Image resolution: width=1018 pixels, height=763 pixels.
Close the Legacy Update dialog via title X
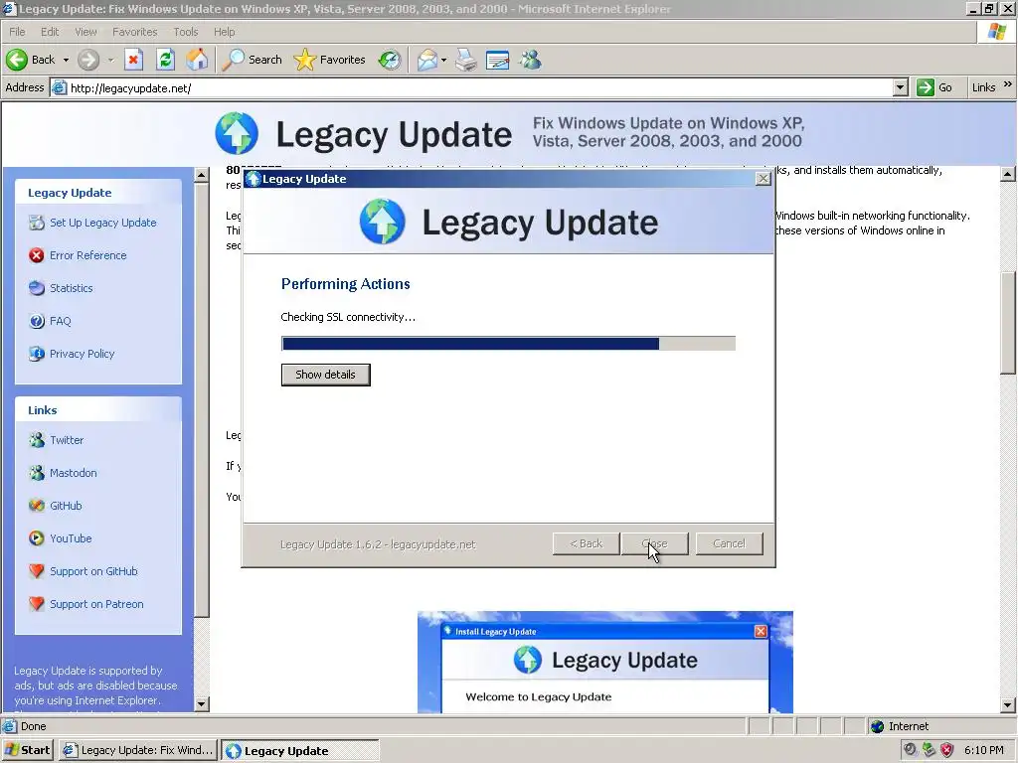click(763, 179)
